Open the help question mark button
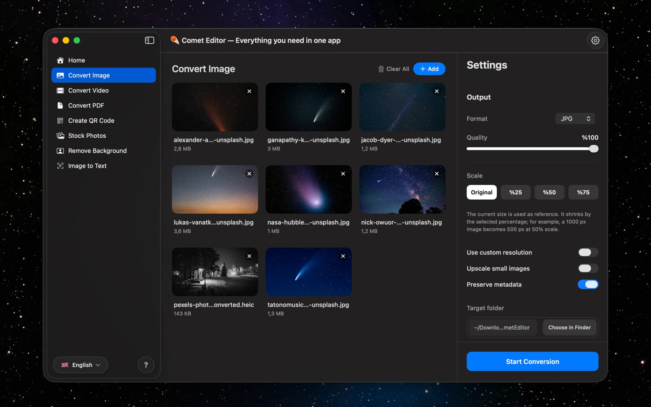The width and height of the screenshot is (651, 407). [146, 365]
